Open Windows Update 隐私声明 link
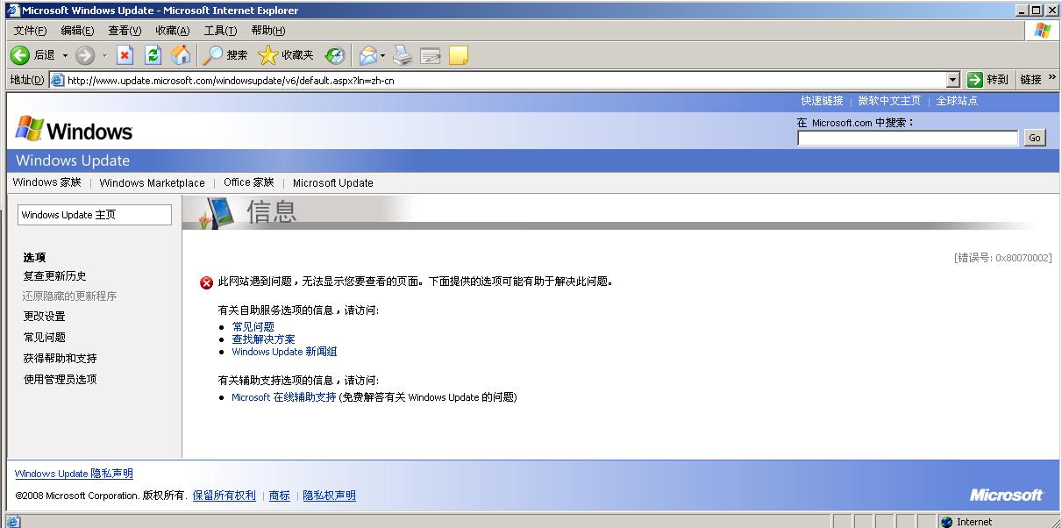 [74, 474]
